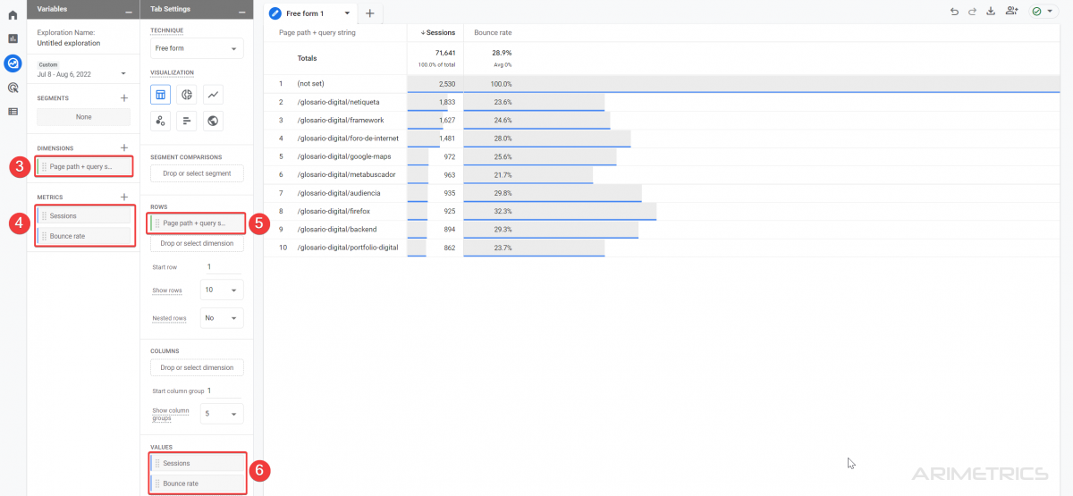Click the Exploration Name field
Viewport: 1073px width, 496px height.
point(69,43)
